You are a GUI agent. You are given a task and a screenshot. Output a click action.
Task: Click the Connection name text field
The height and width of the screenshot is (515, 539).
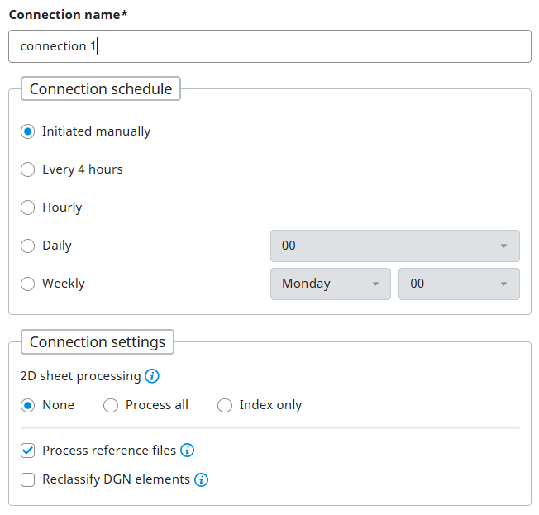(x=269, y=46)
